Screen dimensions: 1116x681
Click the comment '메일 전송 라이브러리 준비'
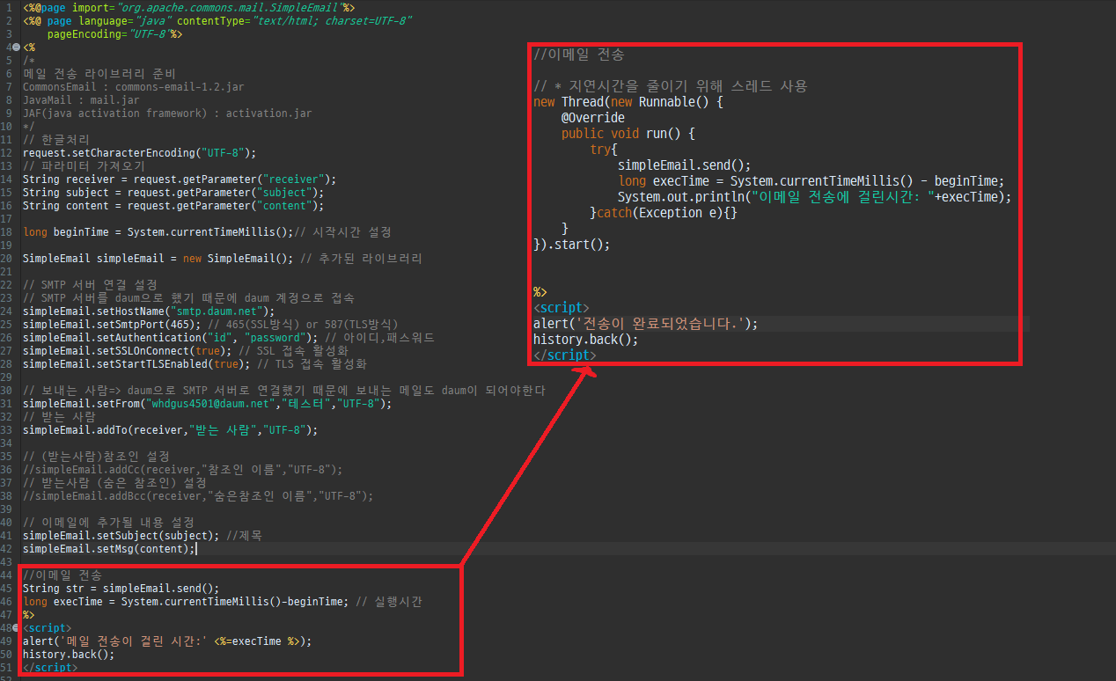99,74
